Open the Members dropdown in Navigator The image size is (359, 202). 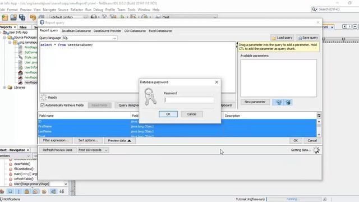coord(15,156)
